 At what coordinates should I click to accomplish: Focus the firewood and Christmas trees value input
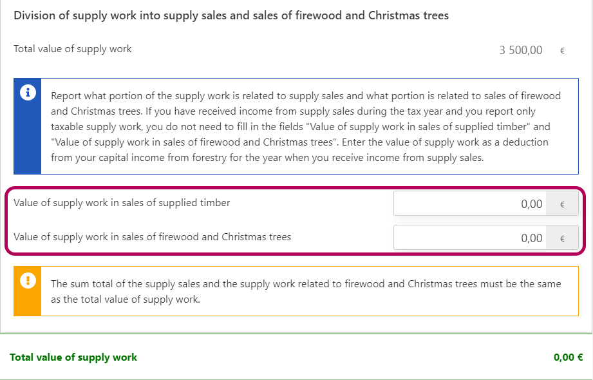pos(470,238)
